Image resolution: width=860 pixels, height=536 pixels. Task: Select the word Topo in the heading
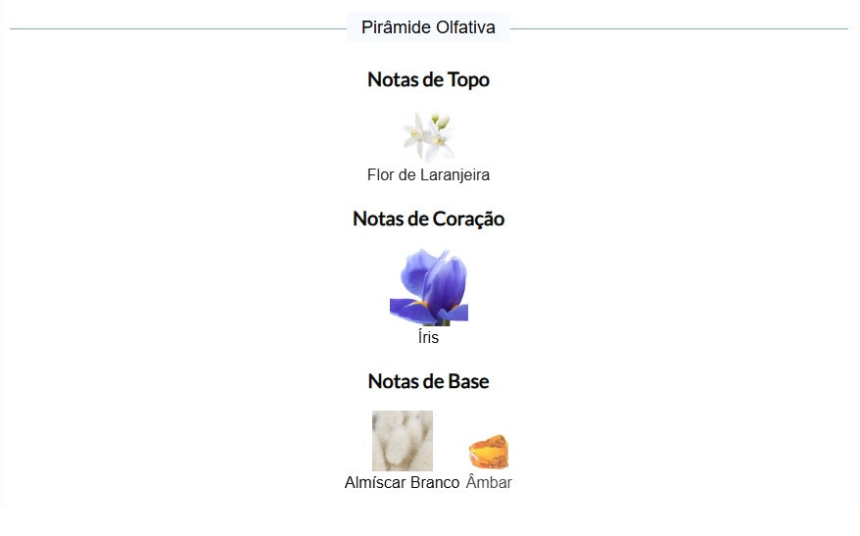(468, 80)
